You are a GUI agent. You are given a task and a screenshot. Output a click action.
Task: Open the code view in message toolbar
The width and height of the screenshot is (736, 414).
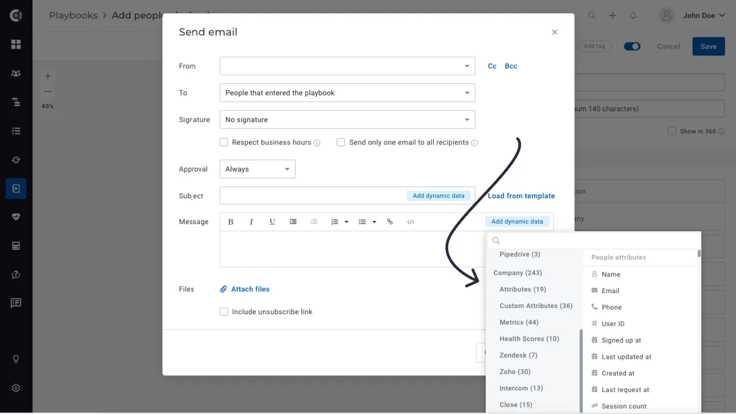(x=411, y=222)
